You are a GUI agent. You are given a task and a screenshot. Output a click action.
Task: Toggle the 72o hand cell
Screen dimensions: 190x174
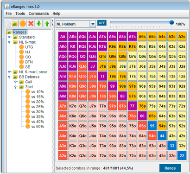tap(132, 155)
